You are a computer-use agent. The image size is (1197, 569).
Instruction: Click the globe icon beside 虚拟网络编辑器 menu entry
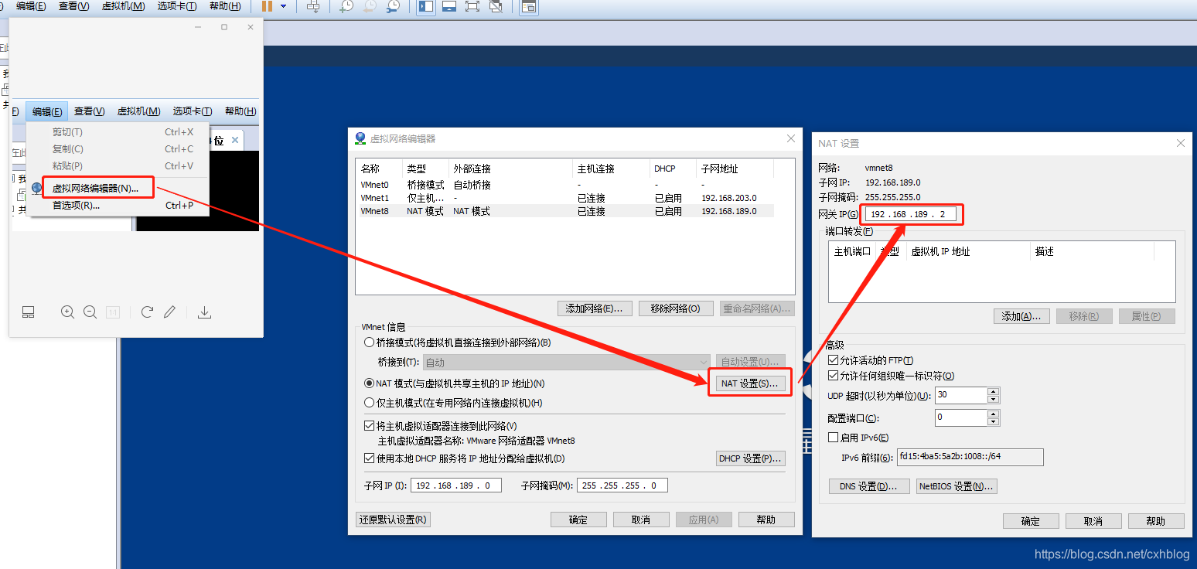[x=36, y=188]
